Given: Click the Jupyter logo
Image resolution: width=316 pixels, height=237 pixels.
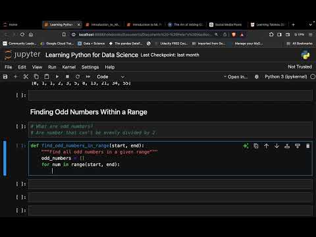Looking at the screenshot, I should [22, 55].
